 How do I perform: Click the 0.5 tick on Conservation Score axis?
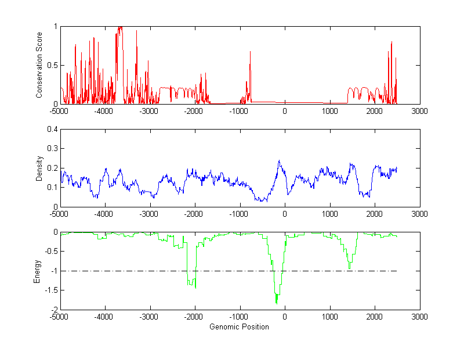pos(52,65)
